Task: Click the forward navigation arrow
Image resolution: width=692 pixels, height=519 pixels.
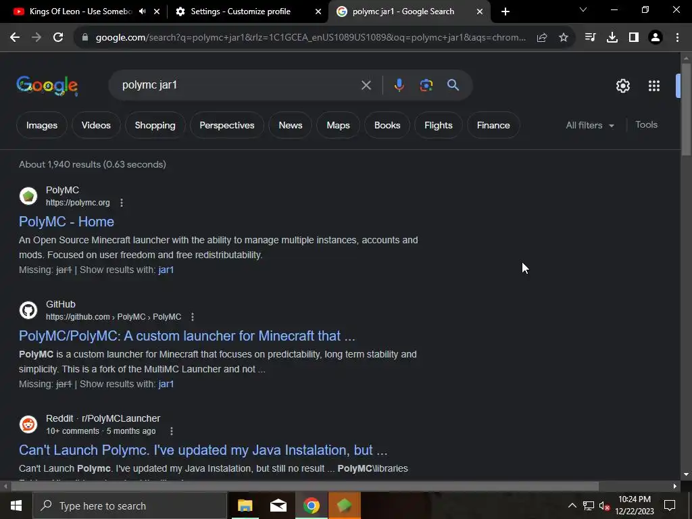Action: (36, 38)
